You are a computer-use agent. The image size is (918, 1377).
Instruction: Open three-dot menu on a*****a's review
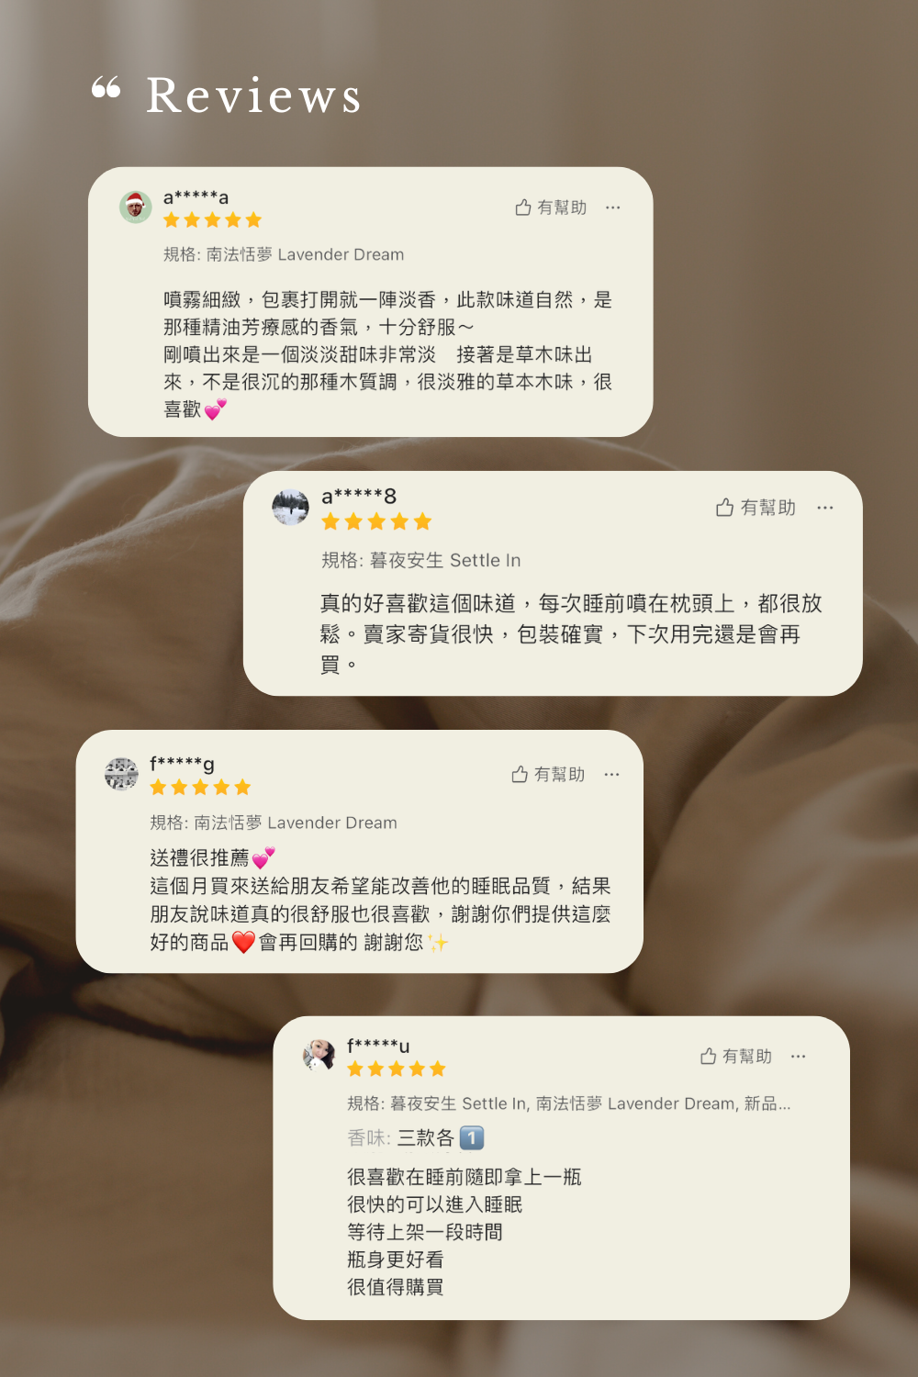pos(613,207)
